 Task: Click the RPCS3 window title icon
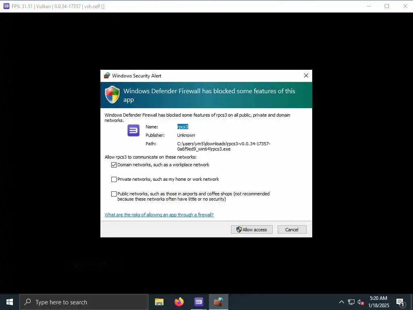click(x=6, y=6)
